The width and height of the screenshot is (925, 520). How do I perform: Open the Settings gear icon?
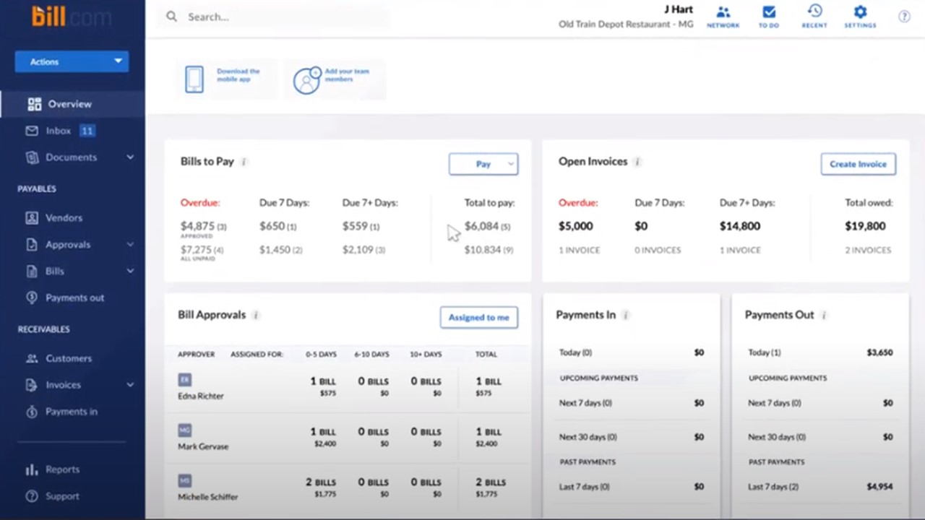[860, 13]
